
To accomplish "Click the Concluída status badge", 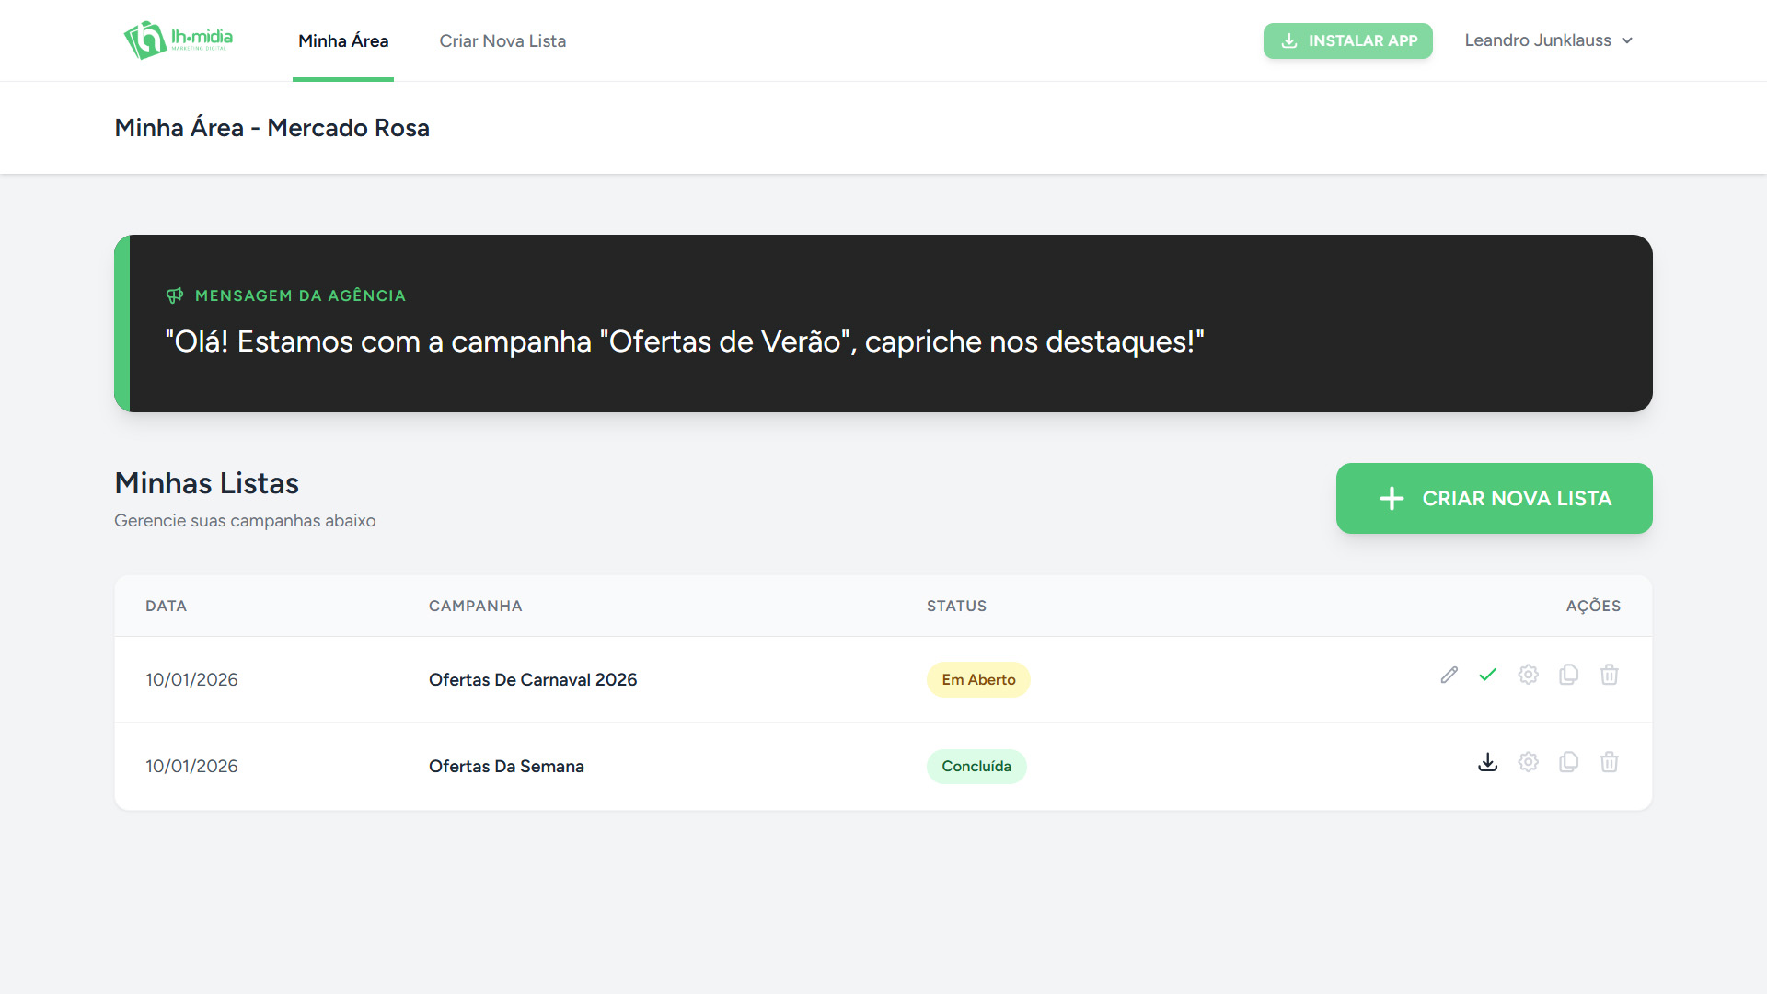I will point(976,767).
